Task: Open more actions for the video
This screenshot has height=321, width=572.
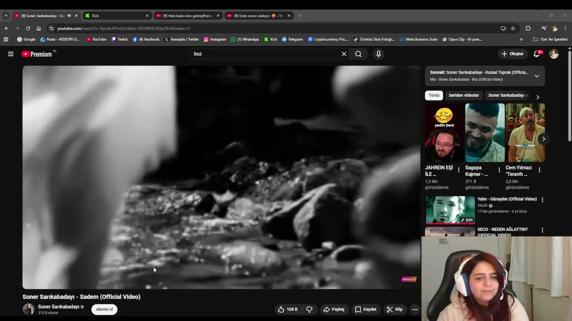Action: pyautogui.click(x=415, y=309)
